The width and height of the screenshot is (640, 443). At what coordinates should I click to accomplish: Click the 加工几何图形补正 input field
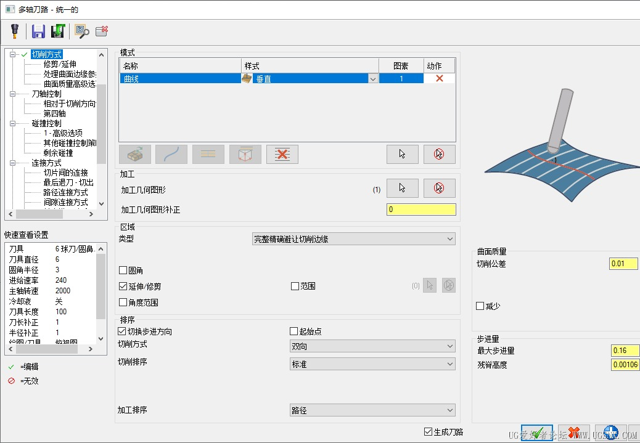[x=421, y=209]
